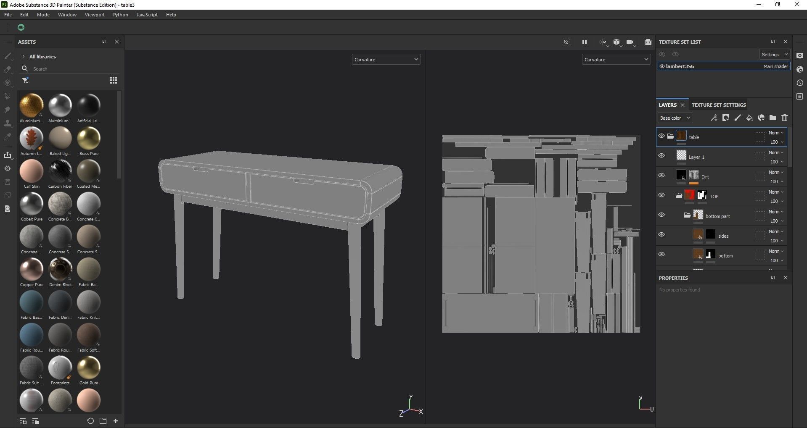
Task: Open the assets folder button at bottom
Action: coord(103,421)
